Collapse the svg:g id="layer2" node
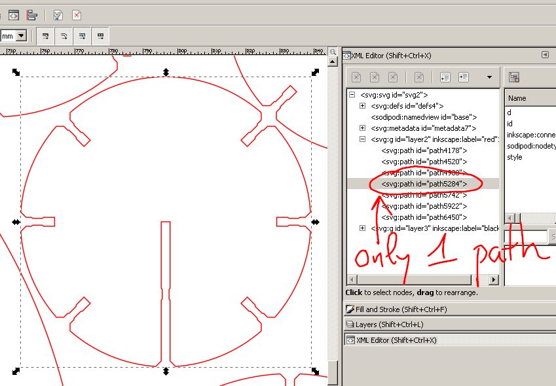The width and height of the screenshot is (556, 386). click(362, 139)
